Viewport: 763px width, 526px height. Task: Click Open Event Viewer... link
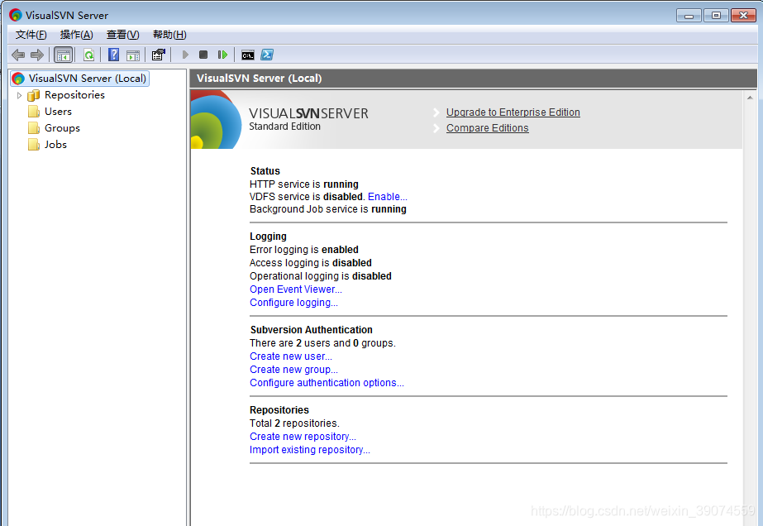(x=296, y=289)
